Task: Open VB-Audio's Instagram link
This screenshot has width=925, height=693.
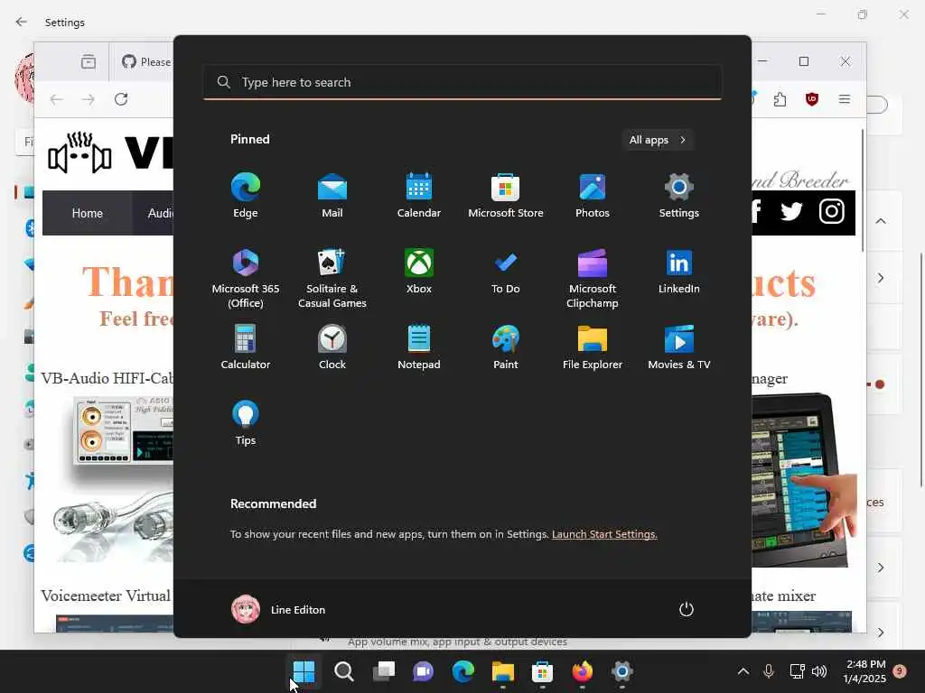Action: [x=832, y=211]
